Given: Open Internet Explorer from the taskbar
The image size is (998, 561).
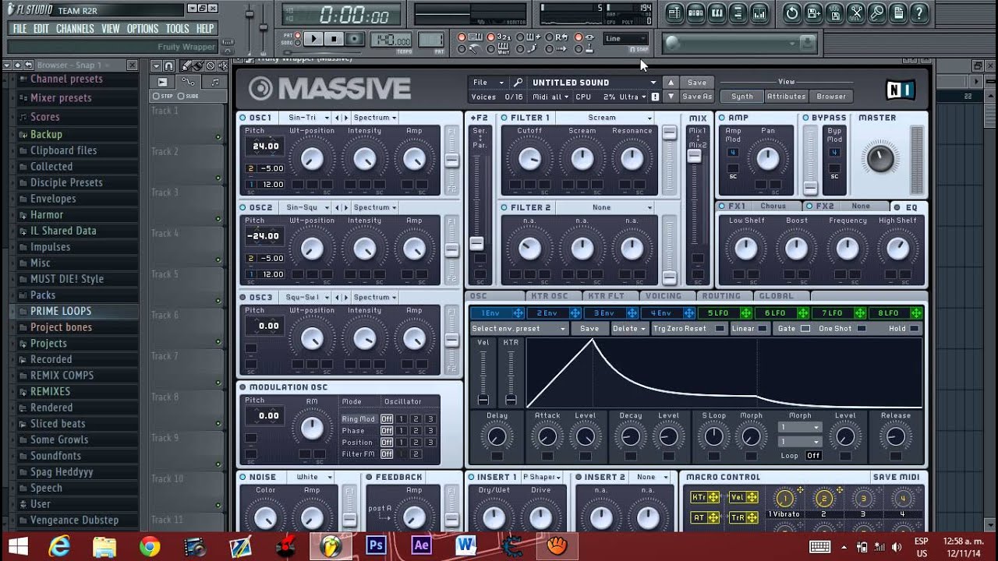Looking at the screenshot, I should point(61,545).
